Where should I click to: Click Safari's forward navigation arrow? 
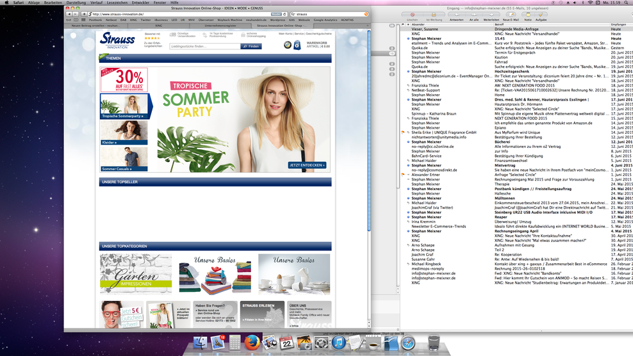coord(75,14)
